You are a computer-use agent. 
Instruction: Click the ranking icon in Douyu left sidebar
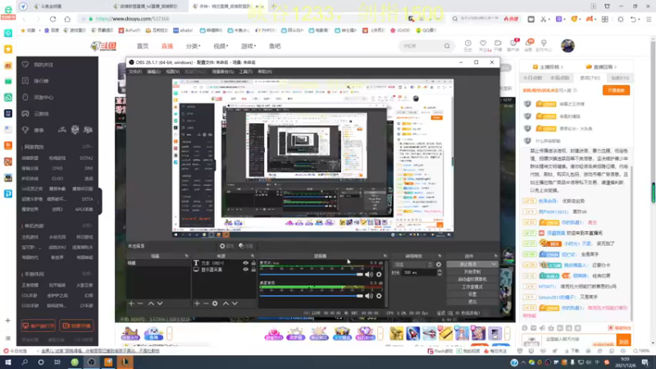(25, 80)
